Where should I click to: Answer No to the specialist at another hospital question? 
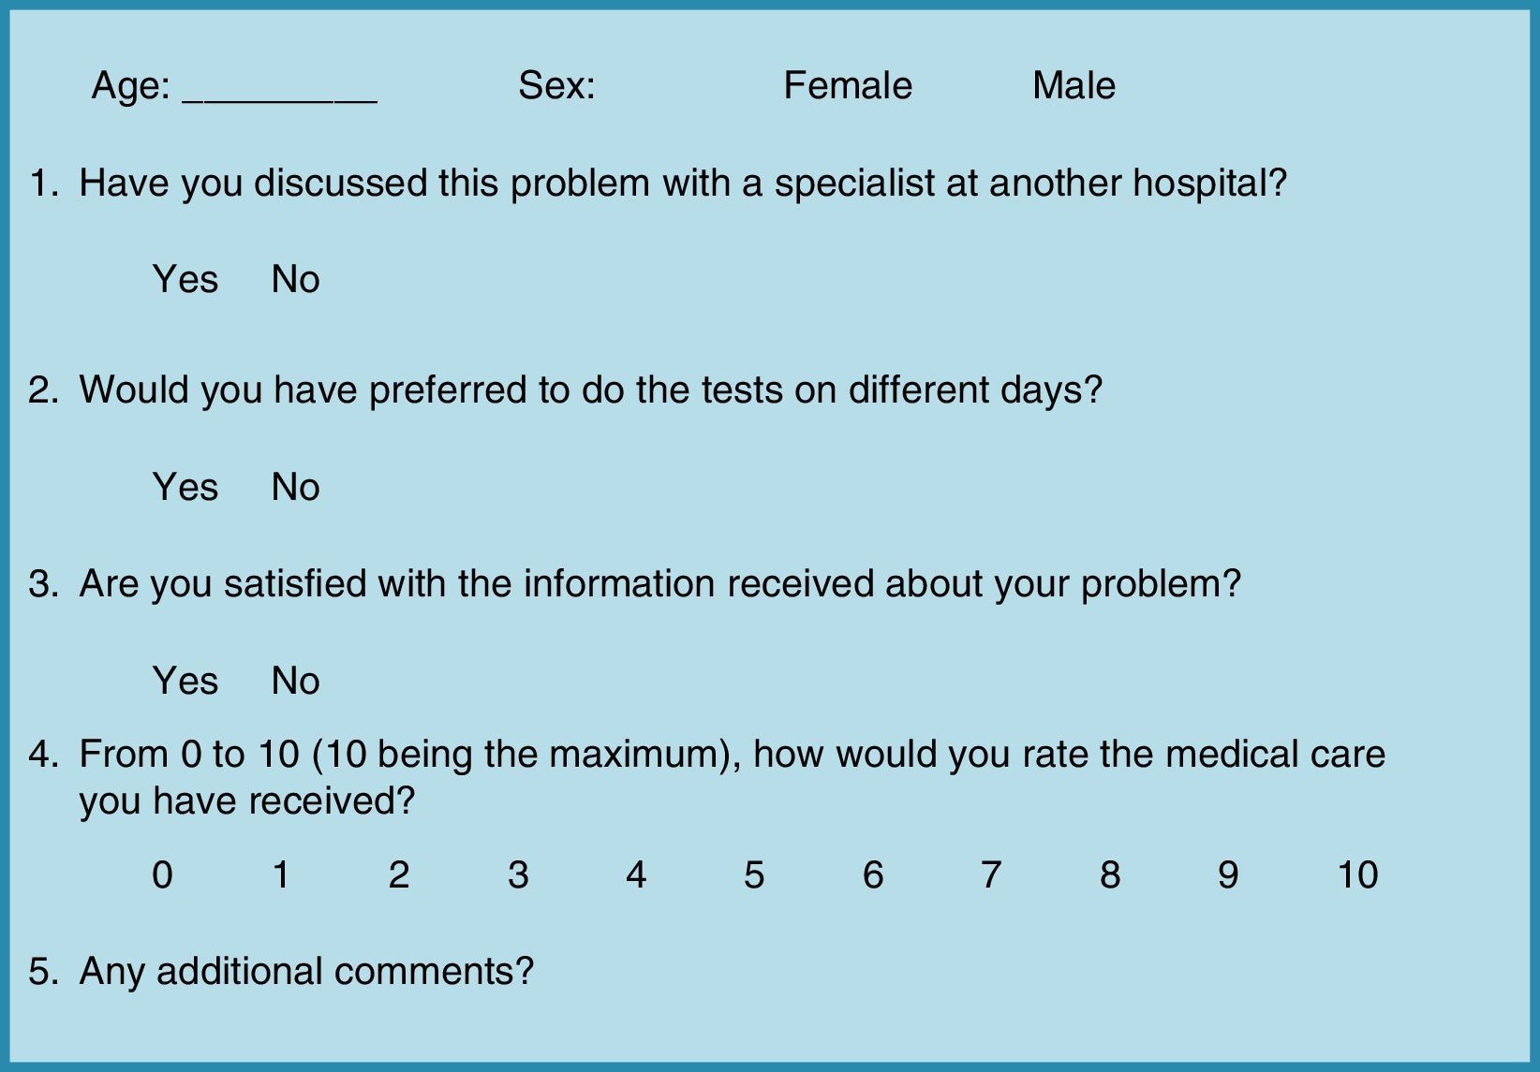295,280
